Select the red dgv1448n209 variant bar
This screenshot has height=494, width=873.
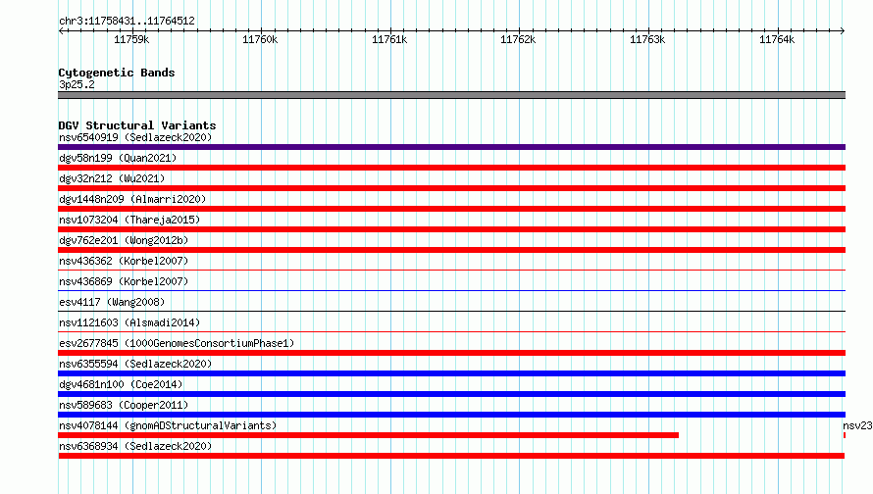coord(451,209)
